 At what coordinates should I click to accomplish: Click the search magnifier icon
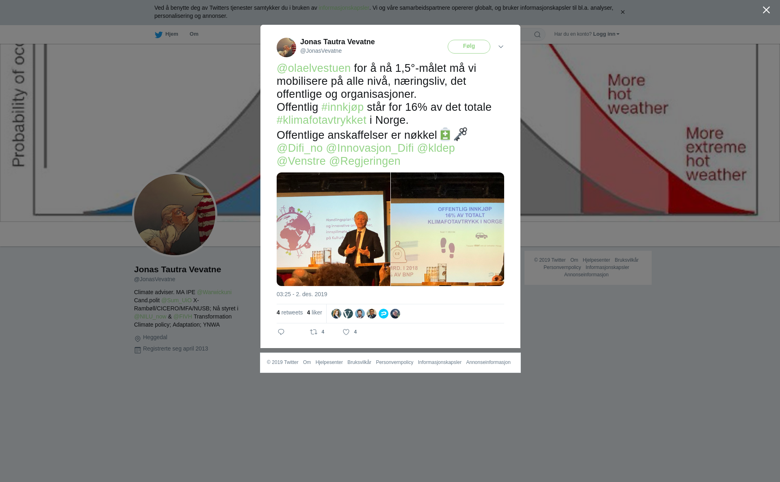pos(537,34)
